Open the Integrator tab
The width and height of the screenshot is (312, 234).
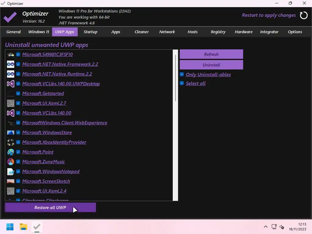point(269,32)
